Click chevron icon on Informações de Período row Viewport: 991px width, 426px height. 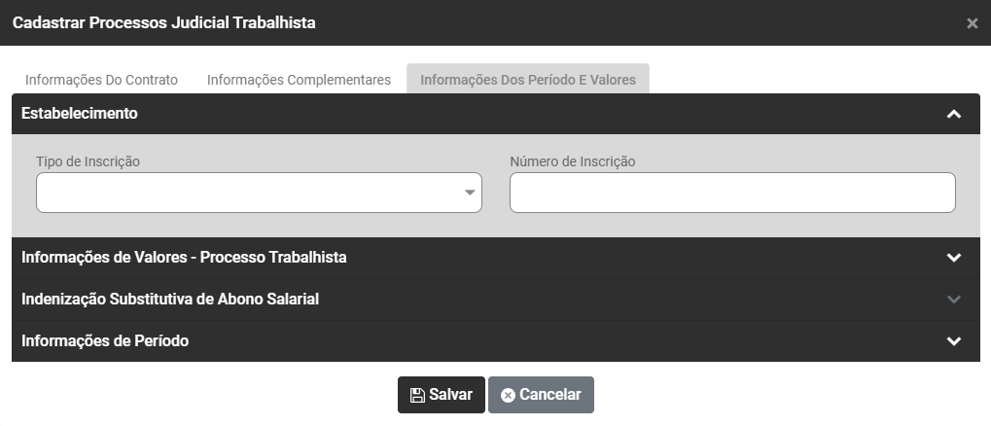click(954, 341)
